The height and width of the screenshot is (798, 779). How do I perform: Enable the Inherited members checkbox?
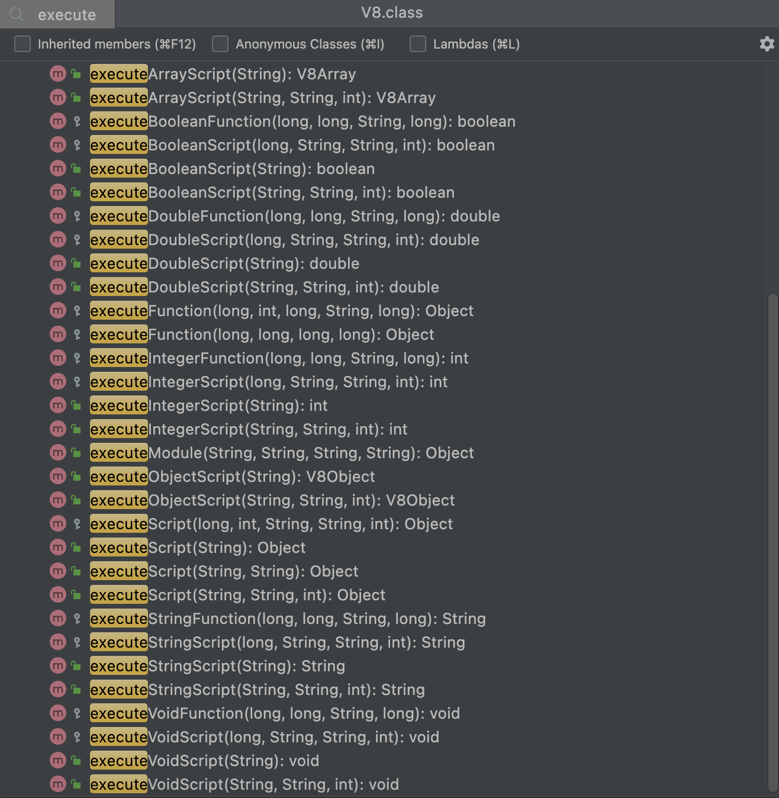[x=22, y=44]
